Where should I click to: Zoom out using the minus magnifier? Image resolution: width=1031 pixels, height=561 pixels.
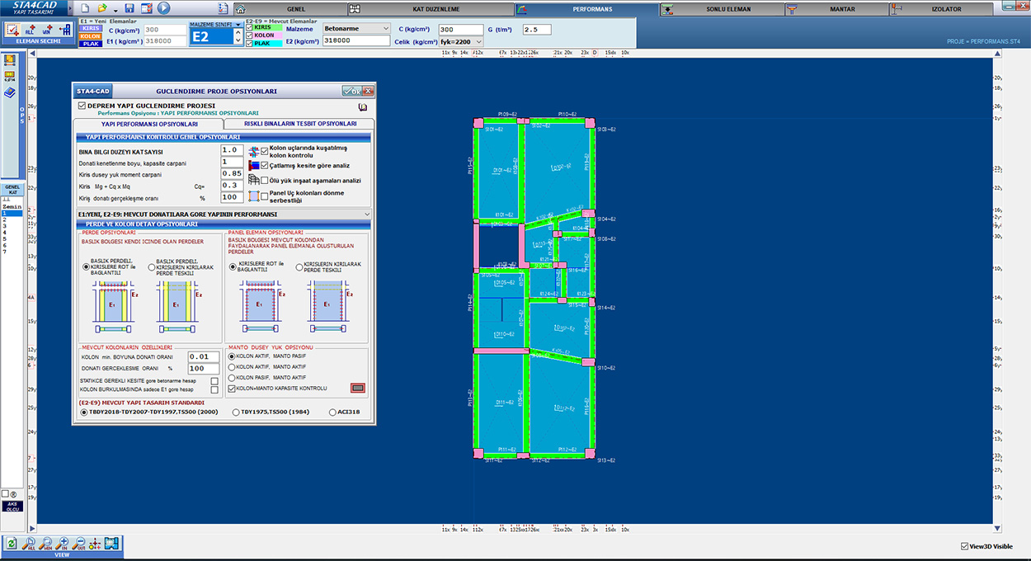pos(79,544)
